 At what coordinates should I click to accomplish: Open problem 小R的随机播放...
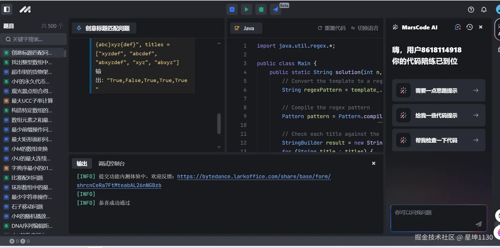[x=32, y=216]
